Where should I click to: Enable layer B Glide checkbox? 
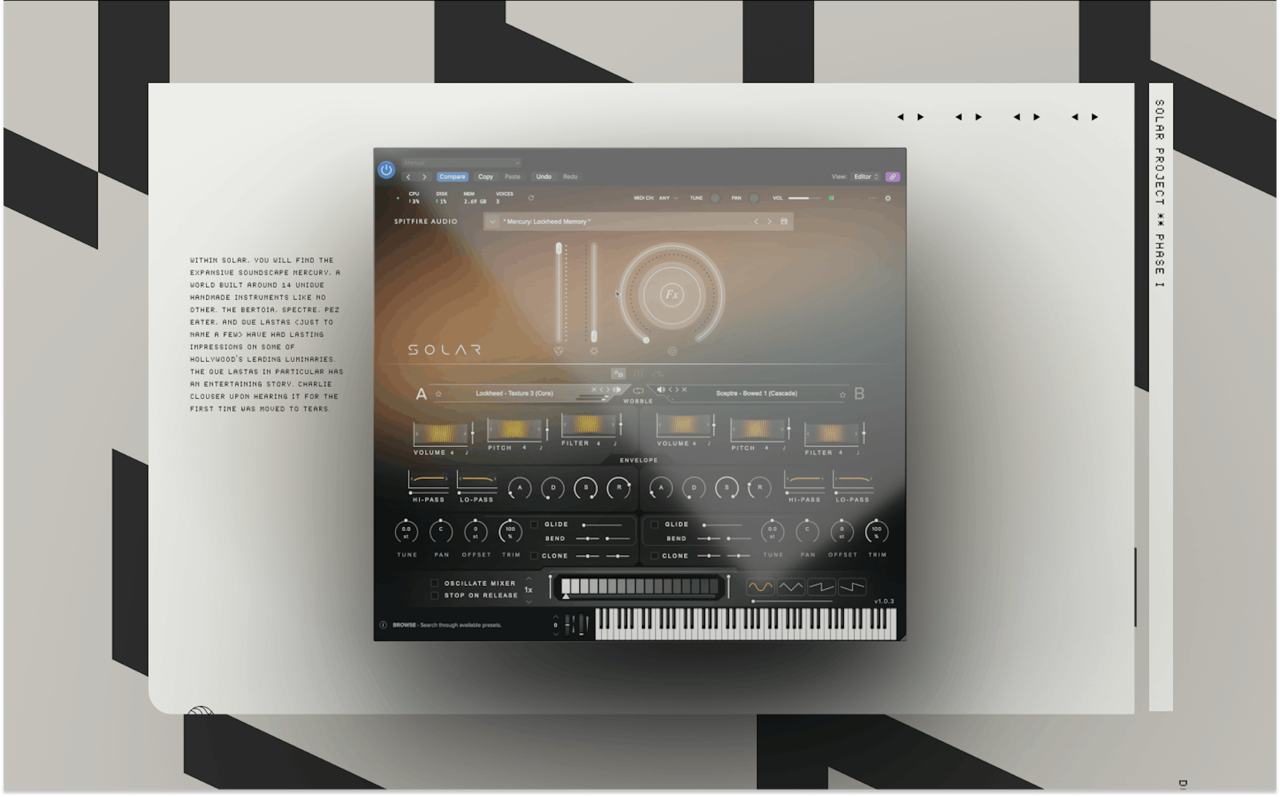tap(655, 524)
